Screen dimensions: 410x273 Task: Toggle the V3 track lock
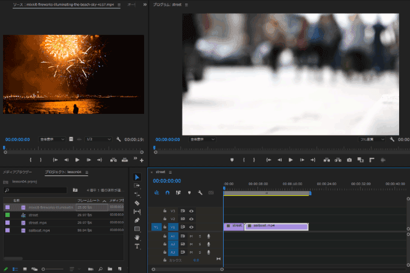point(165,210)
